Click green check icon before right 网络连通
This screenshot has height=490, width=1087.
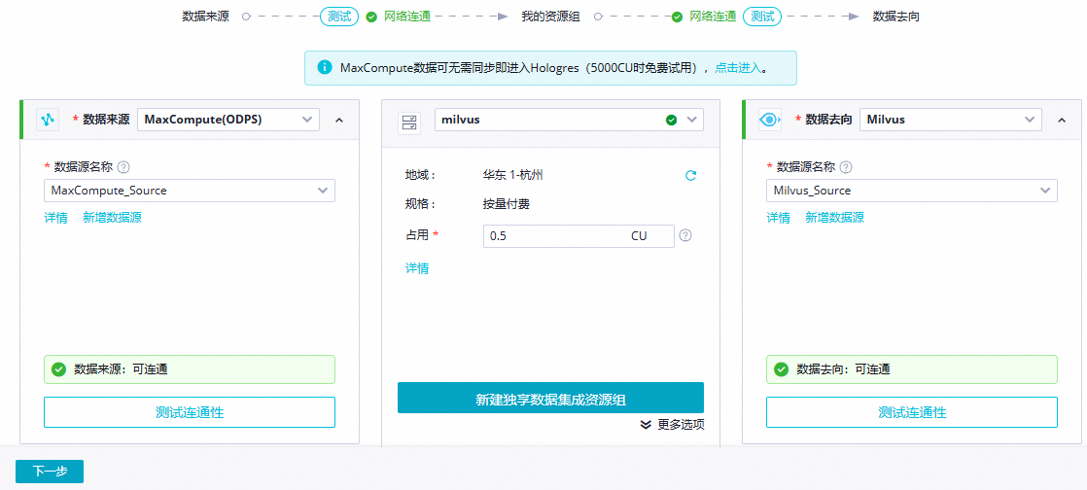tap(678, 17)
